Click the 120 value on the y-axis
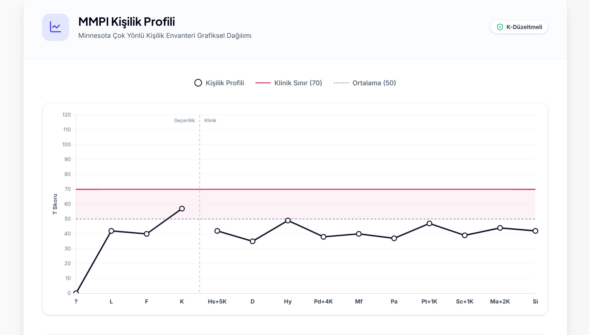 click(x=67, y=115)
